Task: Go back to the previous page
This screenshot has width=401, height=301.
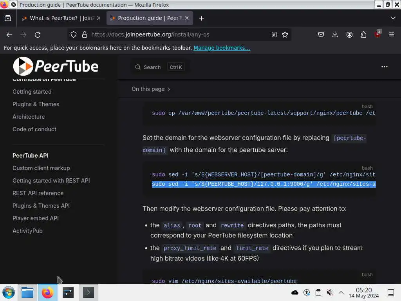Action: pyautogui.click(x=9, y=34)
